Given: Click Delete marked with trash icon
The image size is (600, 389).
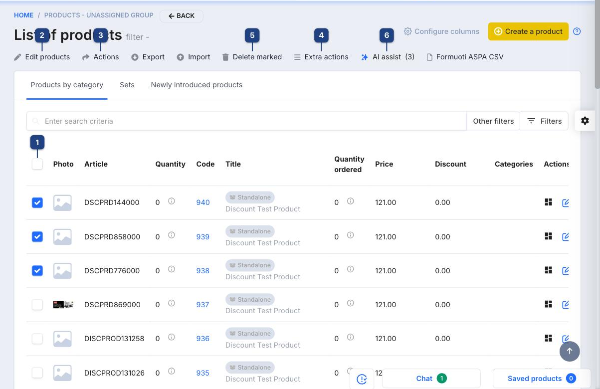Looking at the screenshot, I should coord(252,57).
